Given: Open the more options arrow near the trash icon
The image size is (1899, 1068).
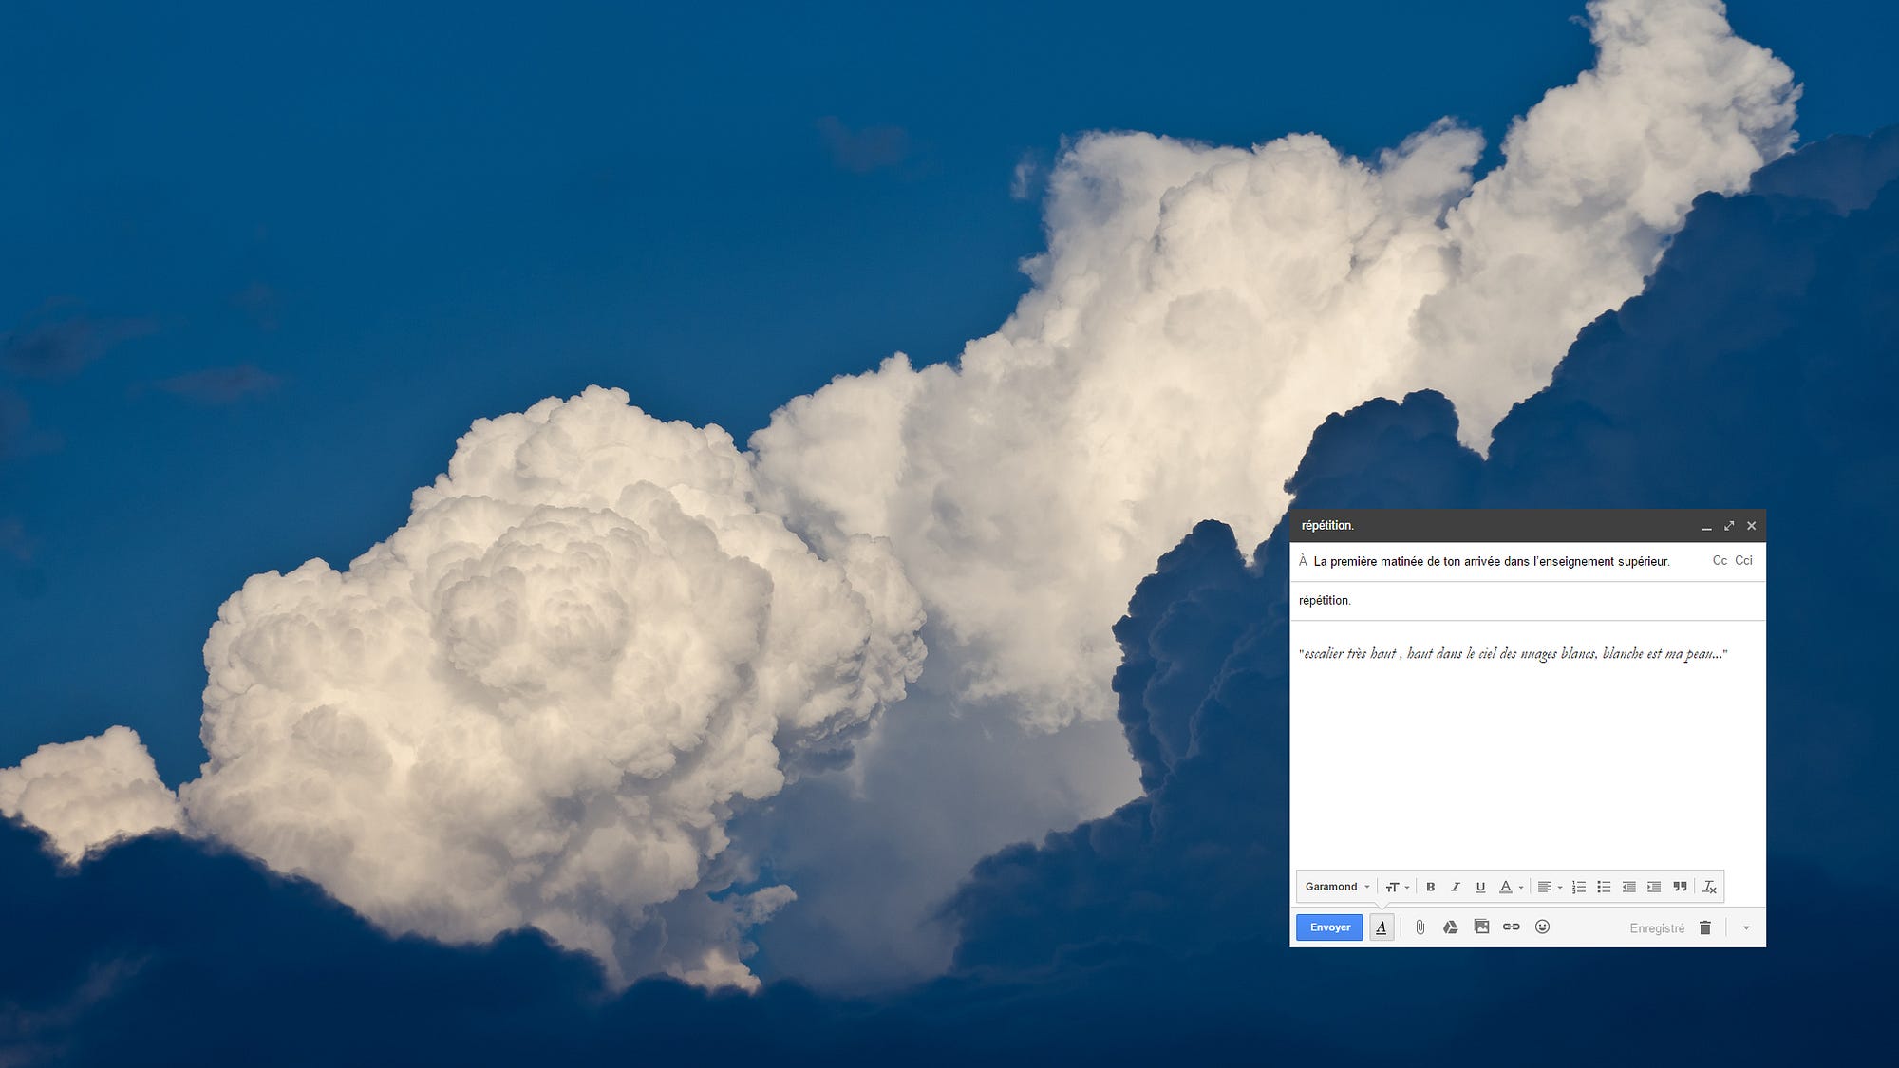Looking at the screenshot, I should coord(1746,928).
